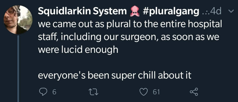The width and height of the screenshot is (238, 102).
Task: Click the like count of 61
Action: 156,92
